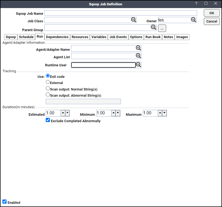Click the Estimated duration time field
The height and width of the screenshot is (207, 222).
(x=53, y=113)
